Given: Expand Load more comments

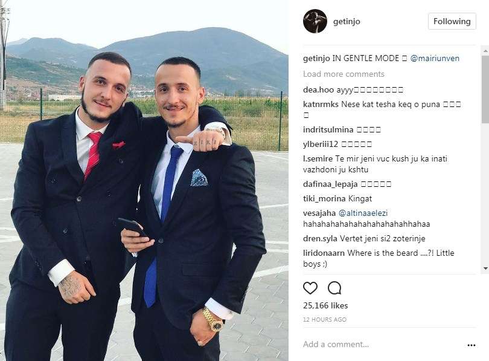Looking at the screenshot, I should point(344,74).
